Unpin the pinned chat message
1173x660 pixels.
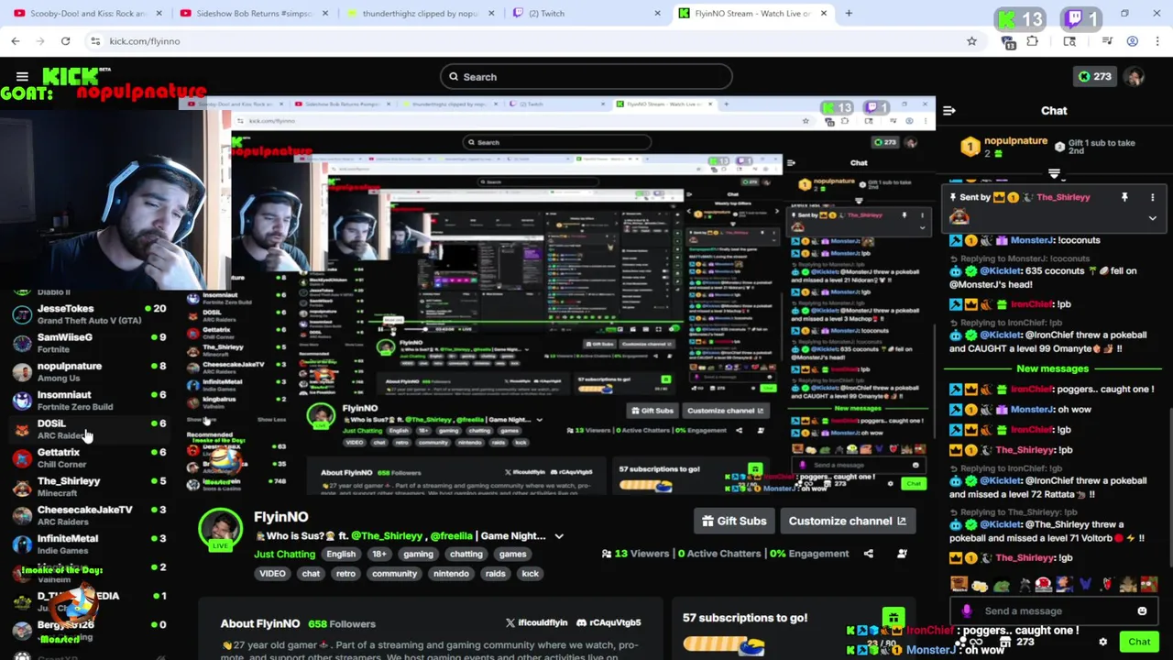click(x=1124, y=197)
